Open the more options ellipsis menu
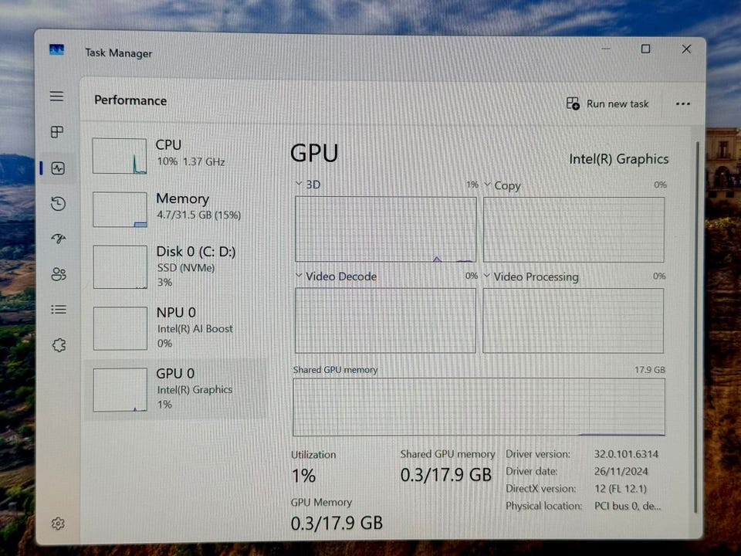 point(683,104)
